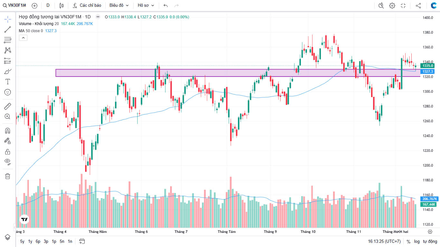Open Các chỉ báo indicators dialog
The image size is (440, 247).
click(x=87, y=5)
